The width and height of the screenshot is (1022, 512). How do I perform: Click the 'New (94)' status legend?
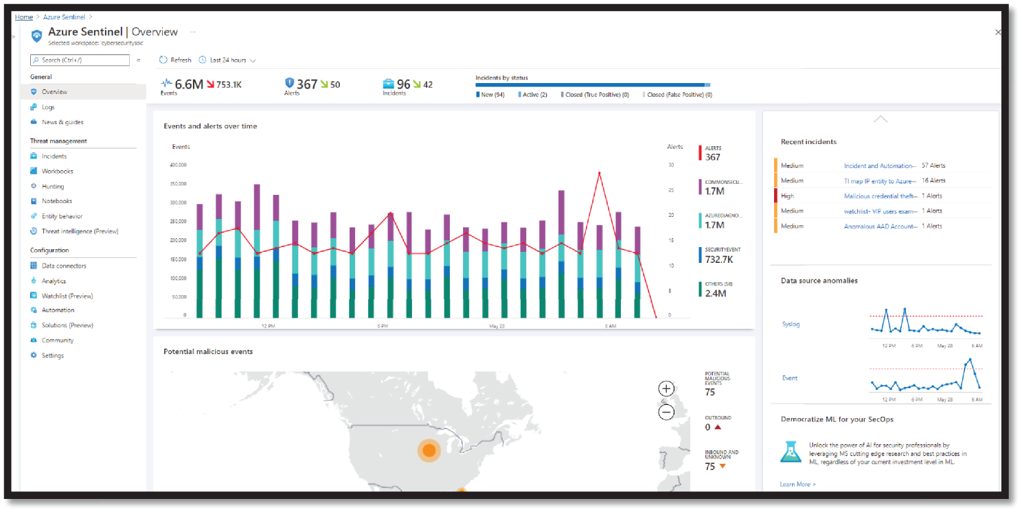pyautogui.click(x=490, y=95)
